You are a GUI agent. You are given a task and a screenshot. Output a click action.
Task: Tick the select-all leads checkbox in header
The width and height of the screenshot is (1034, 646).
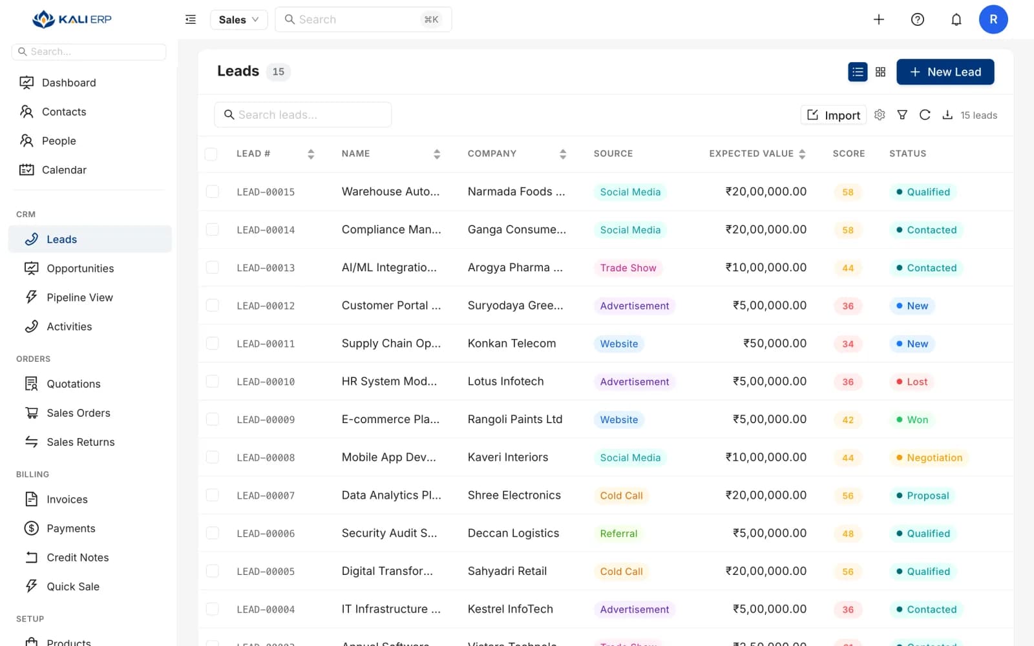[x=211, y=154]
